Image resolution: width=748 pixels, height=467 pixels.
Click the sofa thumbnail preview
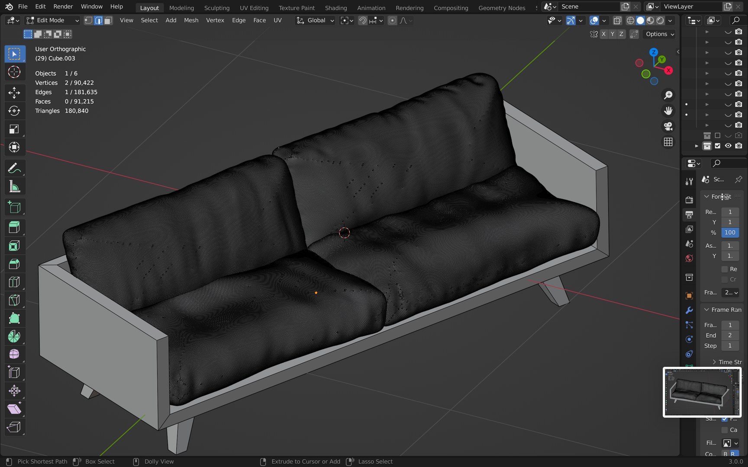click(x=702, y=392)
